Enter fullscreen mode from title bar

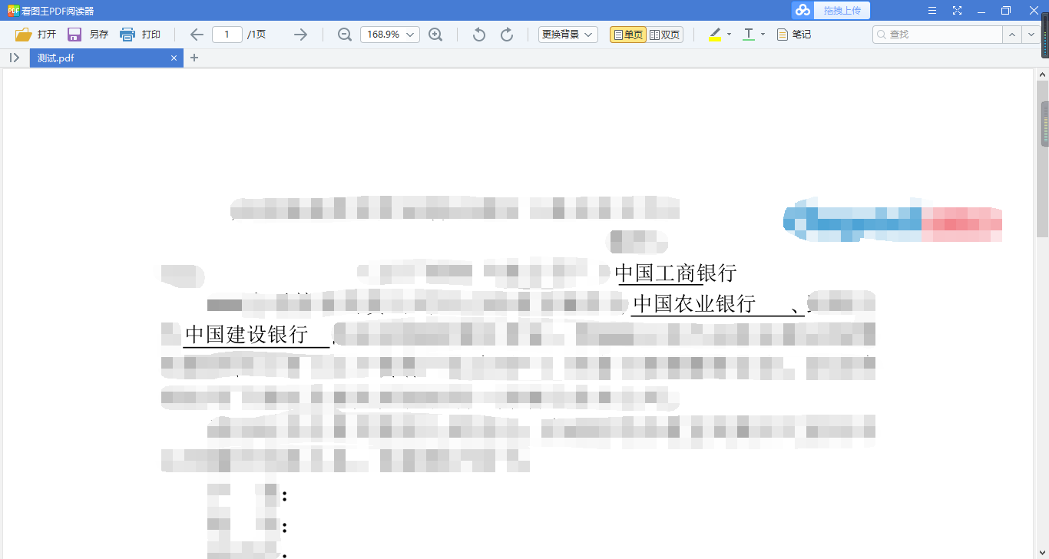point(957,10)
